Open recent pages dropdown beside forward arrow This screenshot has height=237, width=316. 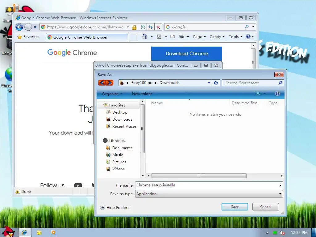35,27
